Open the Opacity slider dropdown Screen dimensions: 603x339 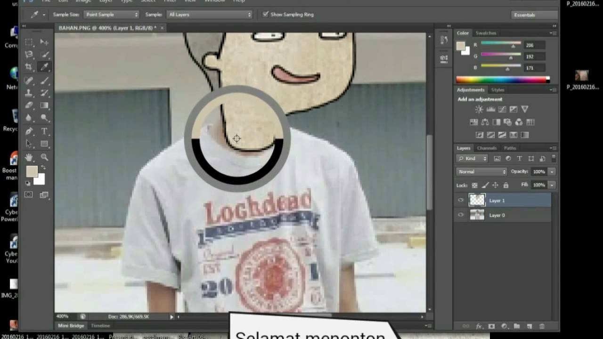pyautogui.click(x=552, y=172)
